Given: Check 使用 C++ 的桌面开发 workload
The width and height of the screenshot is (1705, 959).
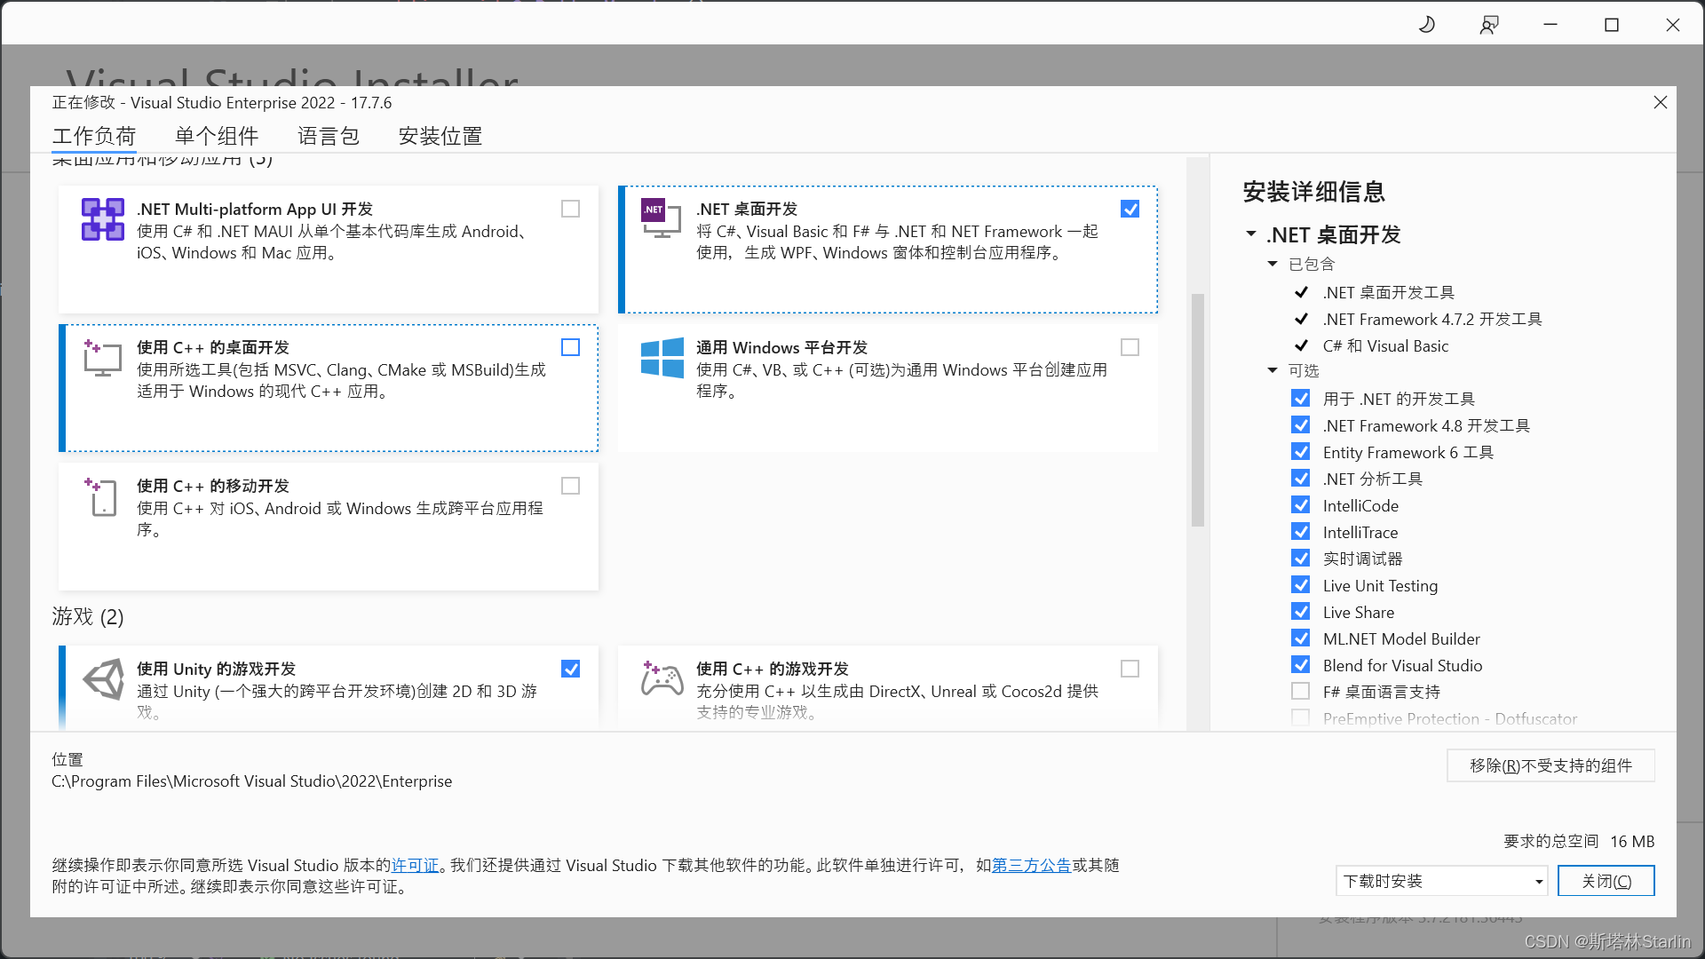Looking at the screenshot, I should pos(571,347).
